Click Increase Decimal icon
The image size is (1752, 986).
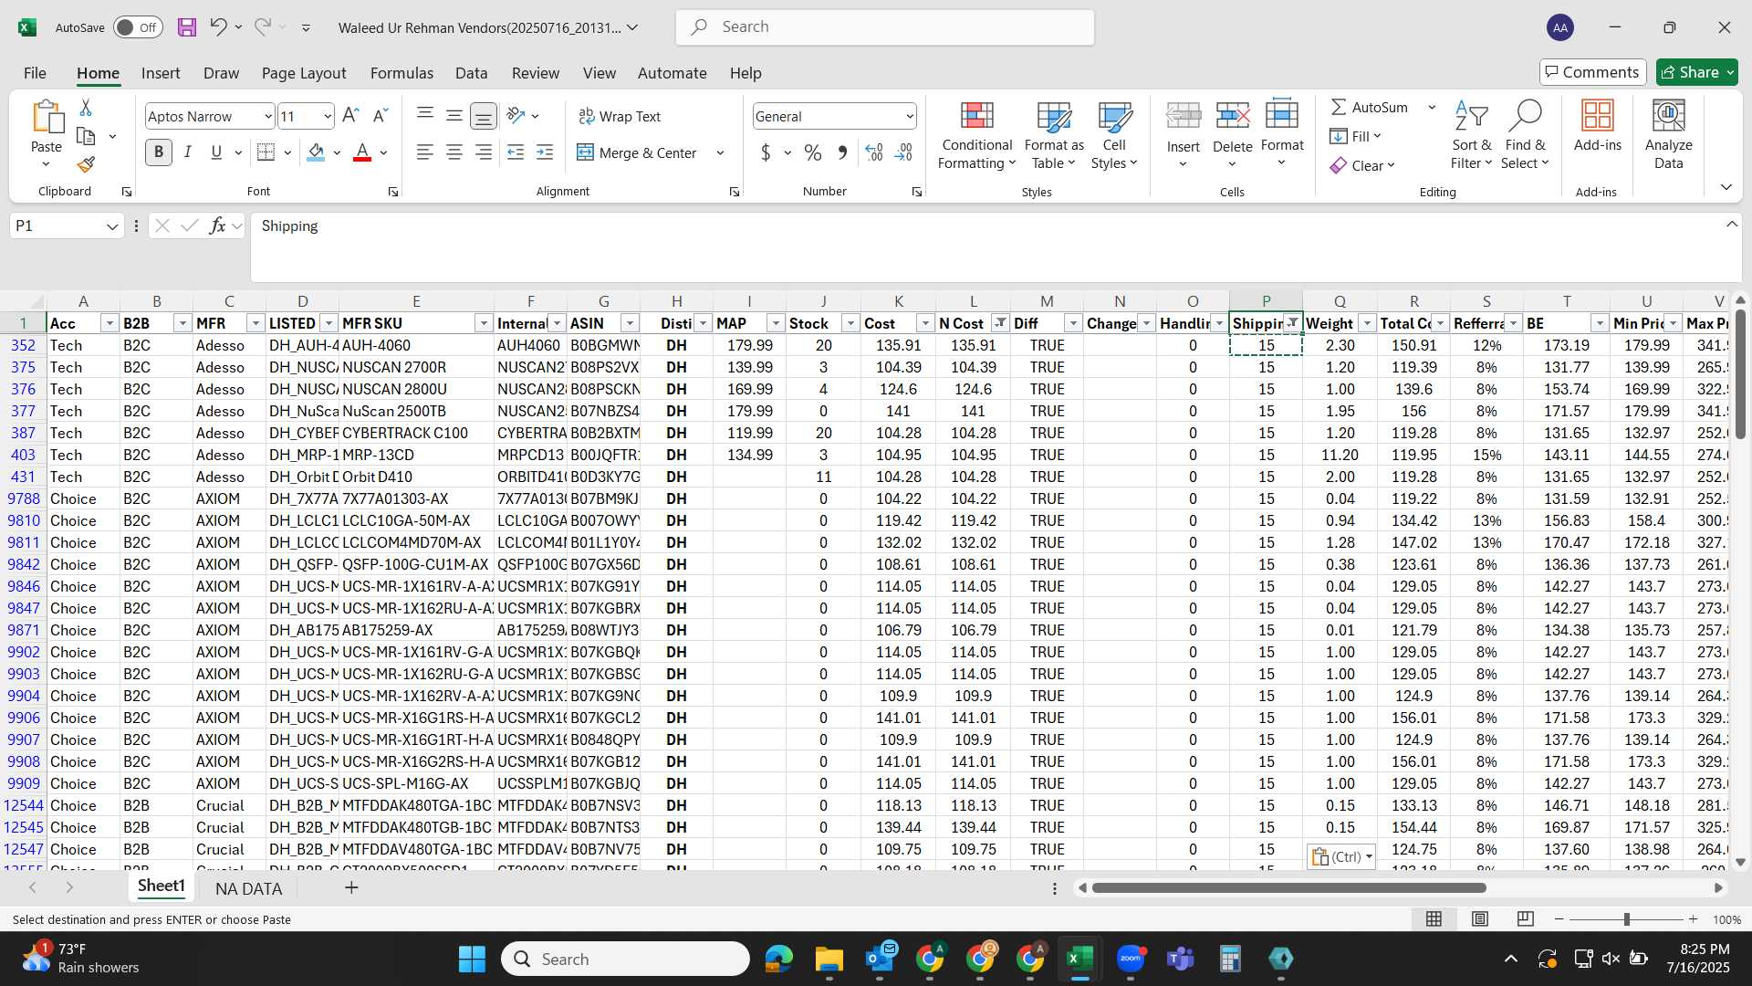tap(873, 152)
